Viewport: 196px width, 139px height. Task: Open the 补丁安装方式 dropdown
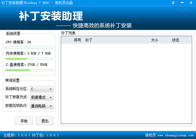(x=41, y=97)
